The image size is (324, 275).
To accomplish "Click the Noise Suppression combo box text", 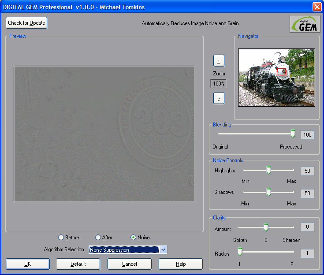I will [x=123, y=250].
